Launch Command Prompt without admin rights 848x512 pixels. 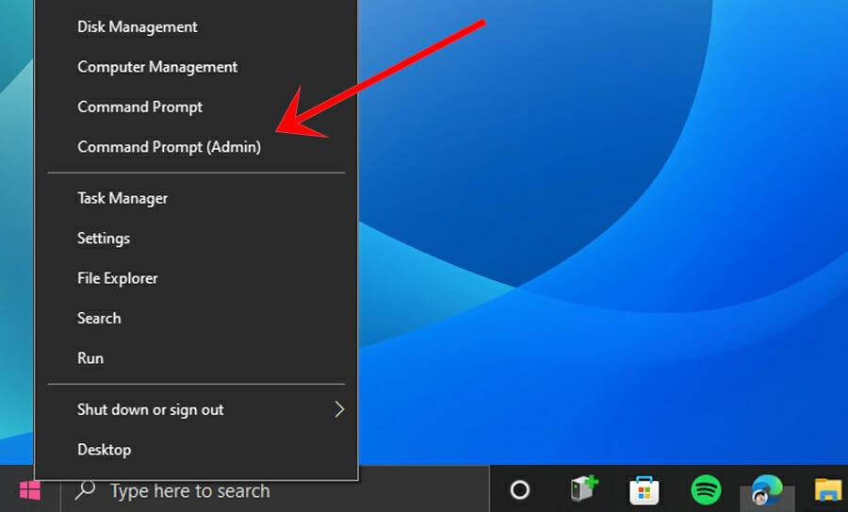click(x=196, y=107)
